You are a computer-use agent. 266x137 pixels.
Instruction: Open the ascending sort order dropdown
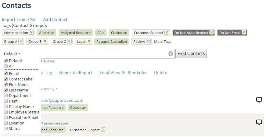[x=49, y=89]
